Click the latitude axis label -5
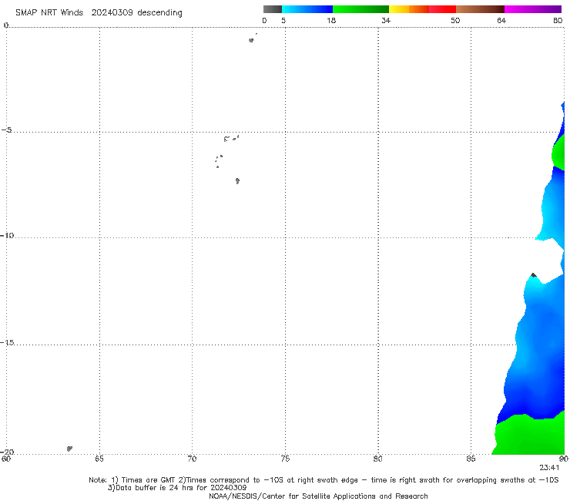Screen dimensions: 570x501 pyautogui.click(x=6, y=130)
